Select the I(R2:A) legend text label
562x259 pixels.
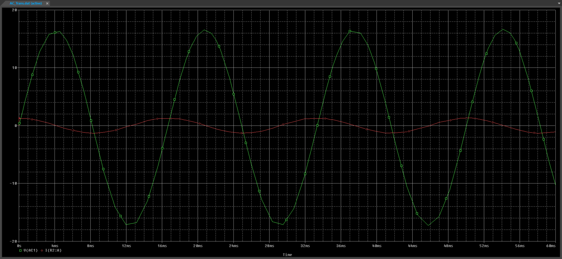(x=53, y=251)
